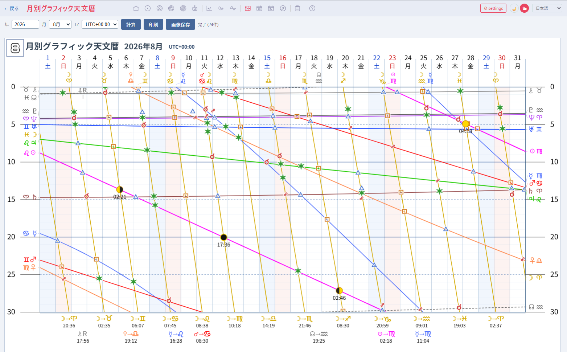This screenshot has height=352, width=567.
Task: Switch to dark mode moon toggle
Action: coord(514,8)
